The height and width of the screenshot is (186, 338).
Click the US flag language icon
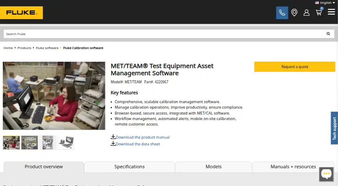click(317, 3)
